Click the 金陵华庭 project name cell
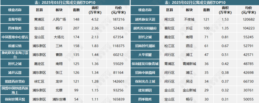This screenshot has height=103, width=259. 15,19
